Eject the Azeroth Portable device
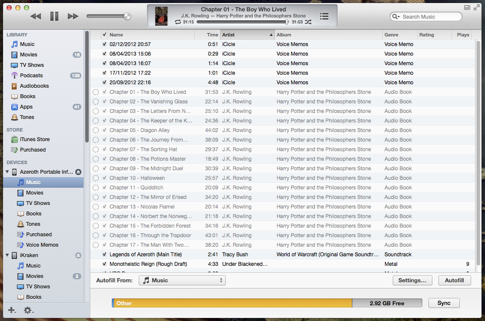 pos(78,172)
